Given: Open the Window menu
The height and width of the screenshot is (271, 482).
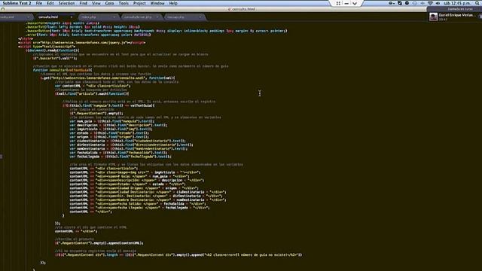Looking at the screenshot, I should coord(157,3).
